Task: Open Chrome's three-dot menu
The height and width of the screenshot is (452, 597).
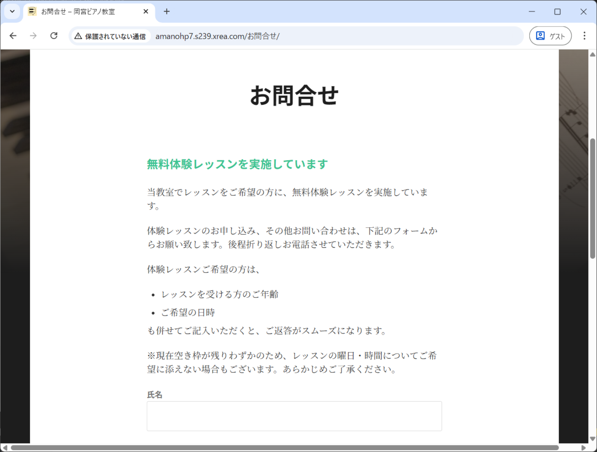Action: pyautogui.click(x=584, y=36)
